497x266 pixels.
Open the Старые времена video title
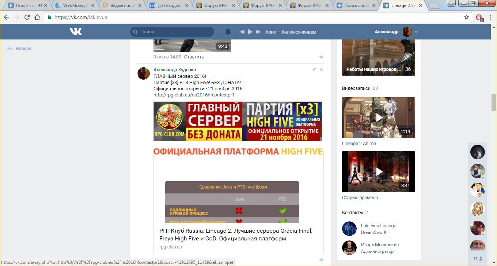pos(360,198)
